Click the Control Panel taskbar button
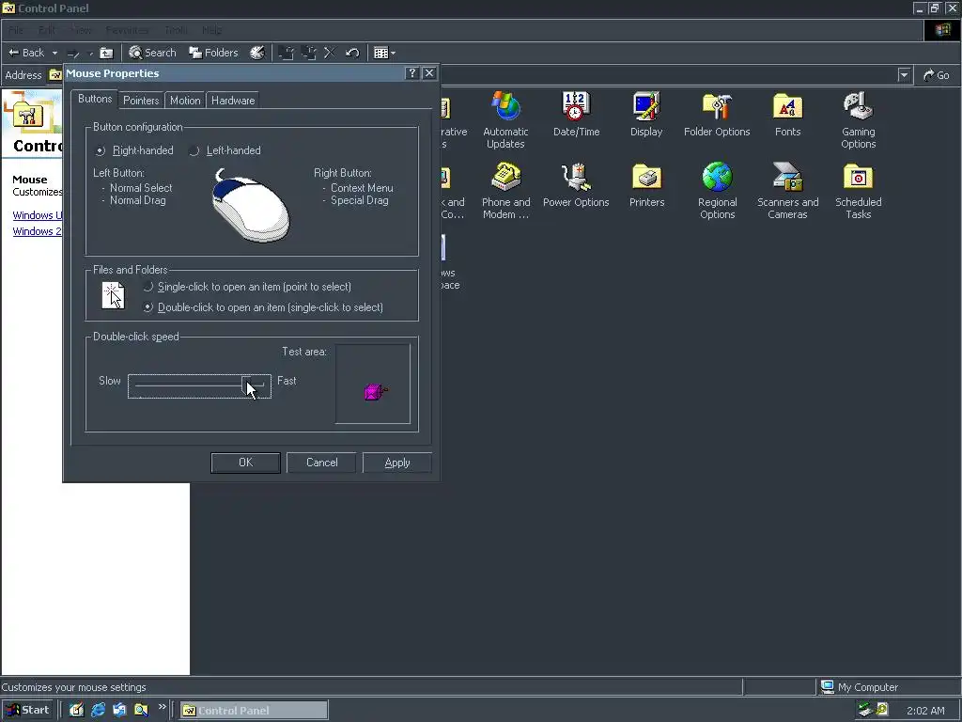 coord(254,710)
